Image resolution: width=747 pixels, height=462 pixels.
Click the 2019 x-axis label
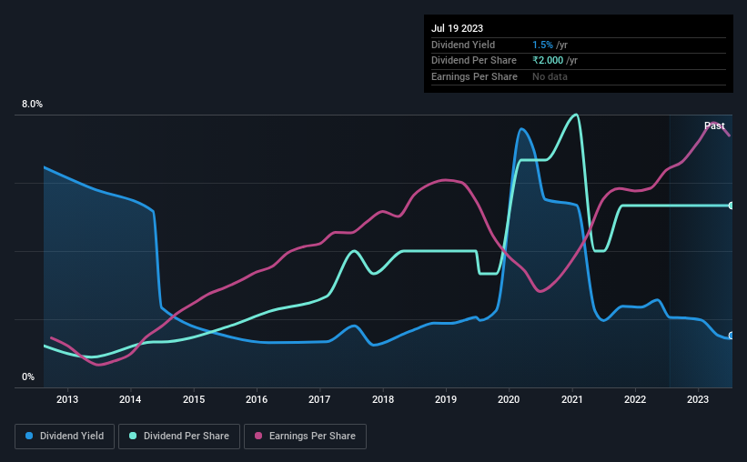pos(446,399)
